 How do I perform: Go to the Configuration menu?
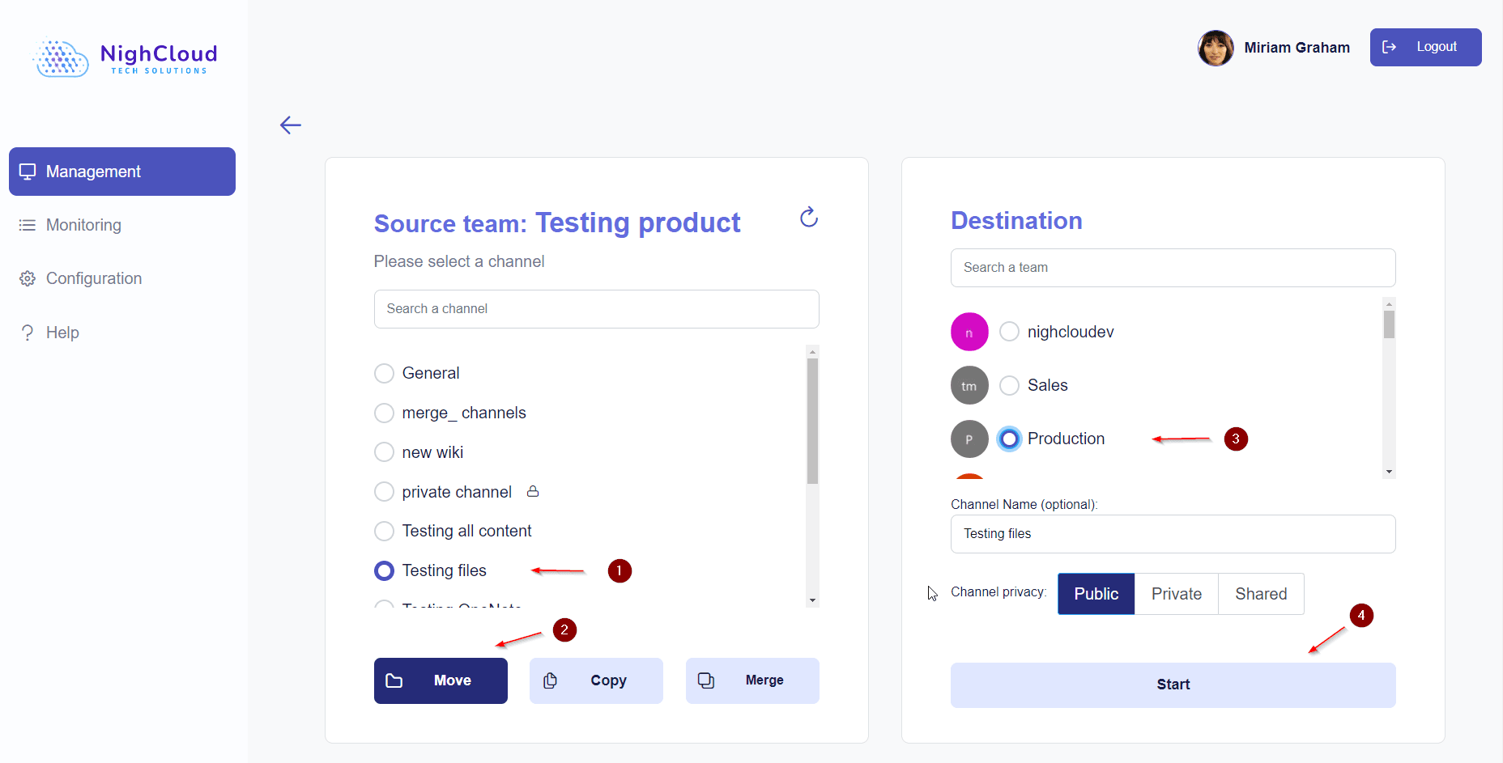click(94, 278)
